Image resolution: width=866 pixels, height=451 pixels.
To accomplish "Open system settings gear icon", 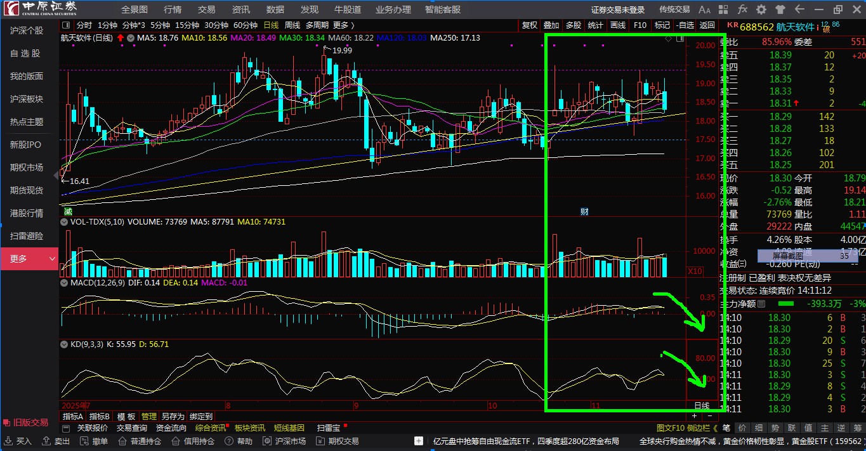I will (761, 10).
